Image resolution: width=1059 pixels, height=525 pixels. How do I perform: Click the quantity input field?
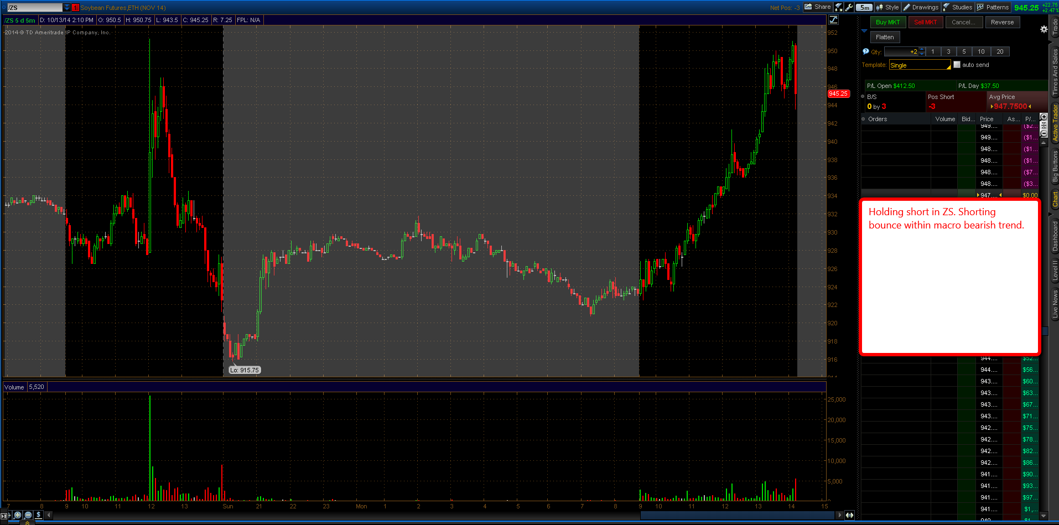[x=901, y=51]
